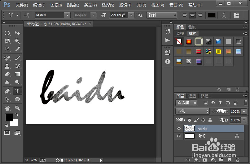Open the 不透明度 opacity dropdown arrow

[244, 111]
